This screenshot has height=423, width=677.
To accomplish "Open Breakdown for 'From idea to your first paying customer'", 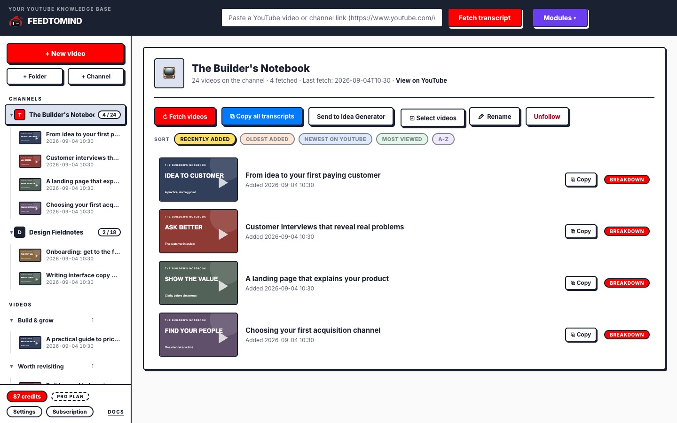I will (x=627, y=180).
